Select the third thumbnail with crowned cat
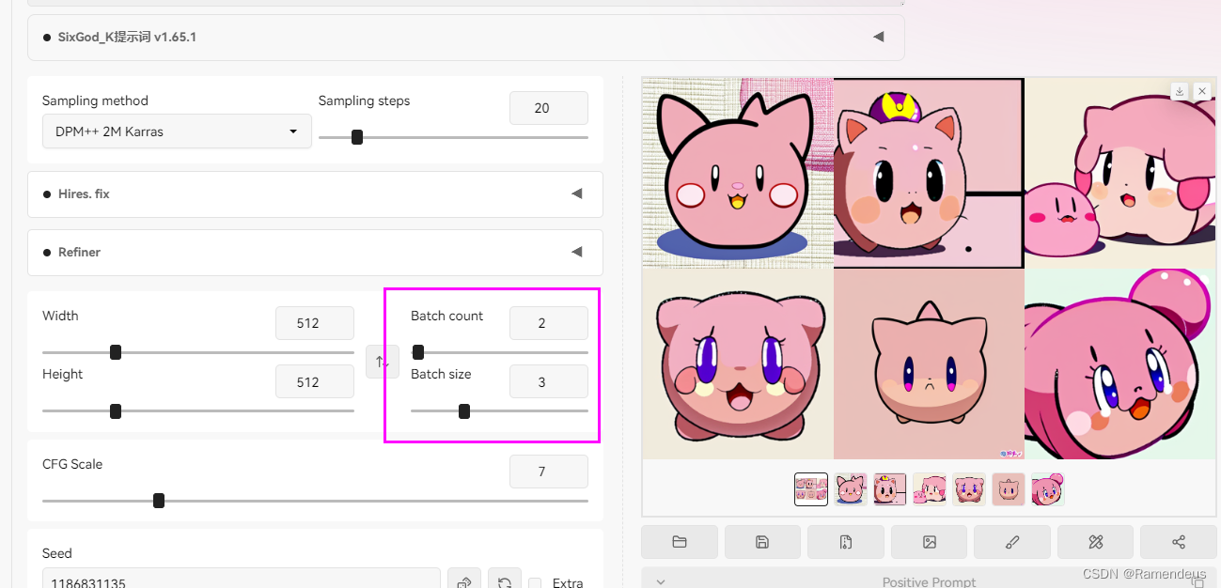1221x588 pixels. (x=890, y=489)
